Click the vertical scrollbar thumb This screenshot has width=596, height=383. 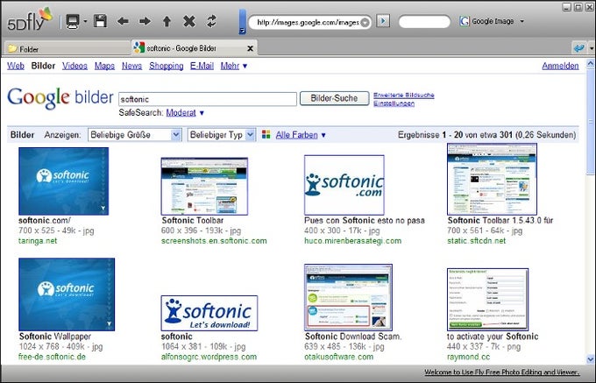coord(590,122)
